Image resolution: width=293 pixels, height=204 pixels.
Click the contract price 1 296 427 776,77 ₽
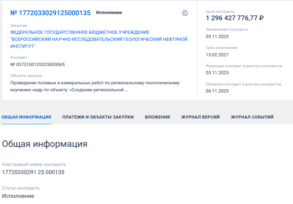click(x=235, y=18)
